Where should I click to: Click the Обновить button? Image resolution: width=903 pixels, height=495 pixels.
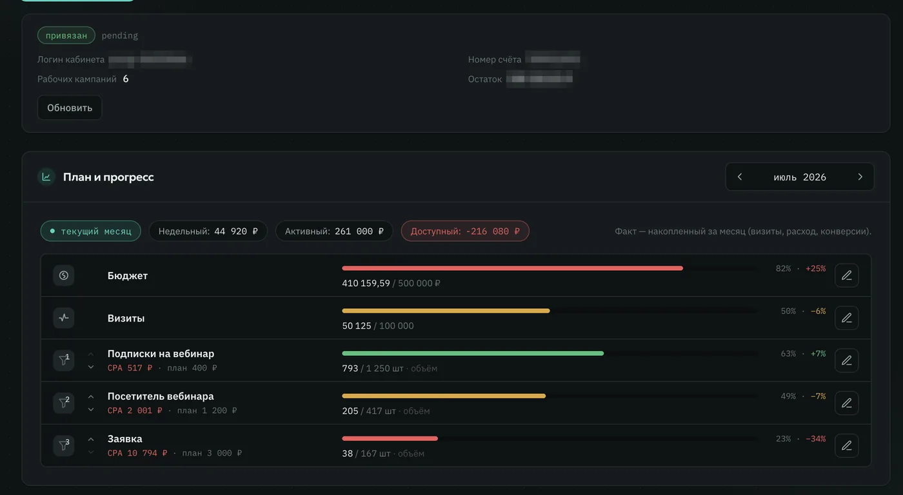pos(70,108)
